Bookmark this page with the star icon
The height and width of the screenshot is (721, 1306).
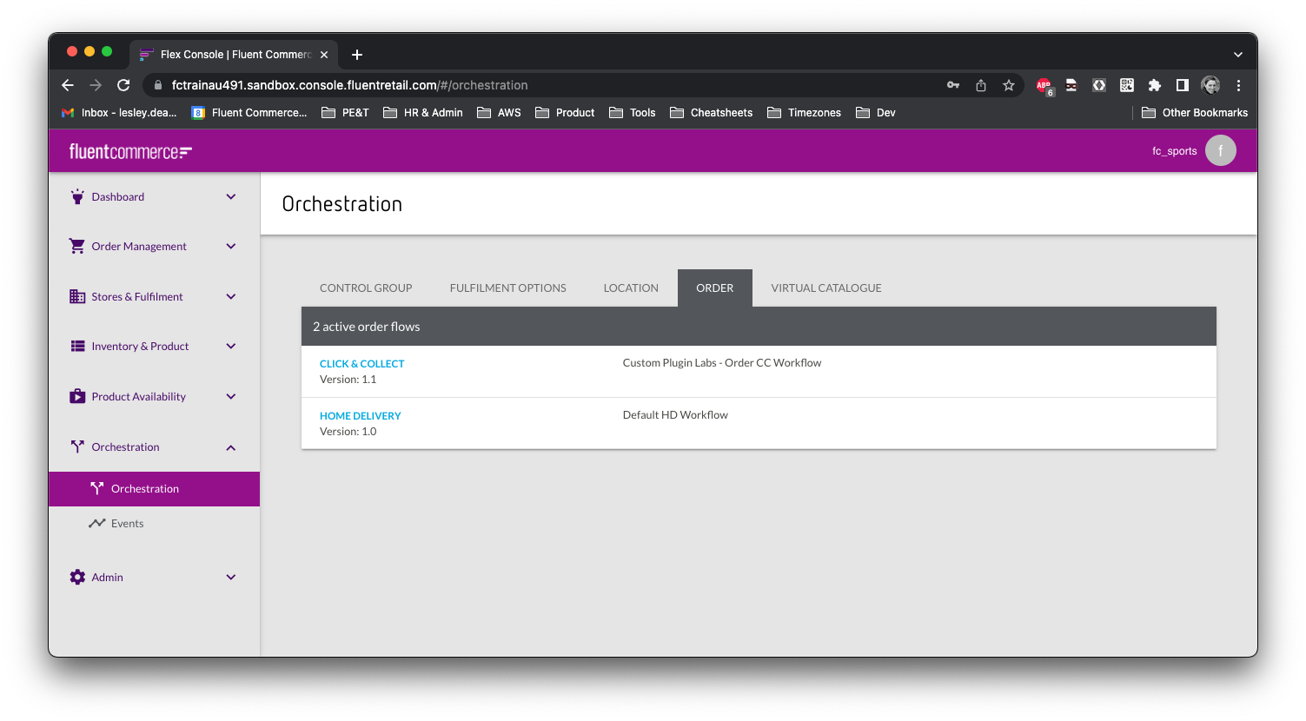1009,85
